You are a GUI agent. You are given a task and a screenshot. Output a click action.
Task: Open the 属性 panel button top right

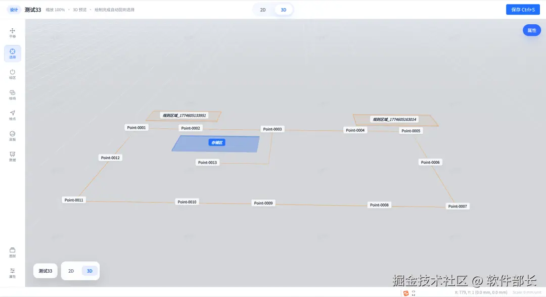(531, 30)
